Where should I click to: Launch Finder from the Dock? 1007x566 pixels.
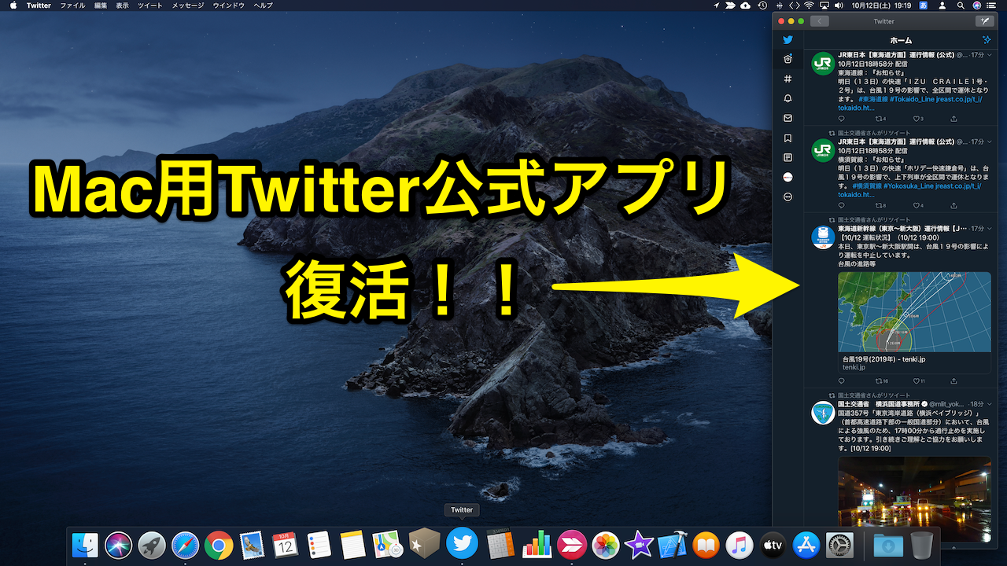pos(85,544)
